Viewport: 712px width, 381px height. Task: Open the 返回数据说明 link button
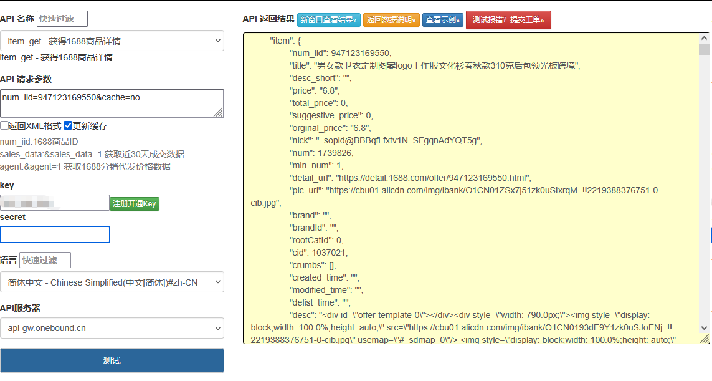tap(391, 20)
